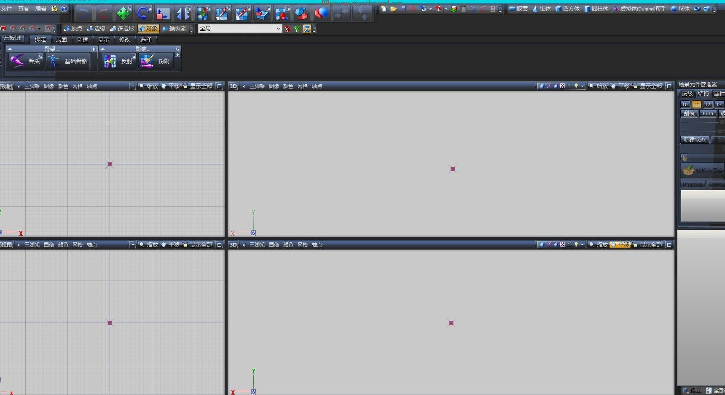Open top-left viewport view dropdown arrow
Viewport: 725px width, 395px height.
[x=132, y=86]
